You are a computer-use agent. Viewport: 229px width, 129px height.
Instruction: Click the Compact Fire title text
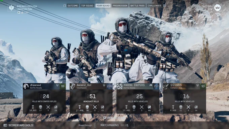pos(176,88)
